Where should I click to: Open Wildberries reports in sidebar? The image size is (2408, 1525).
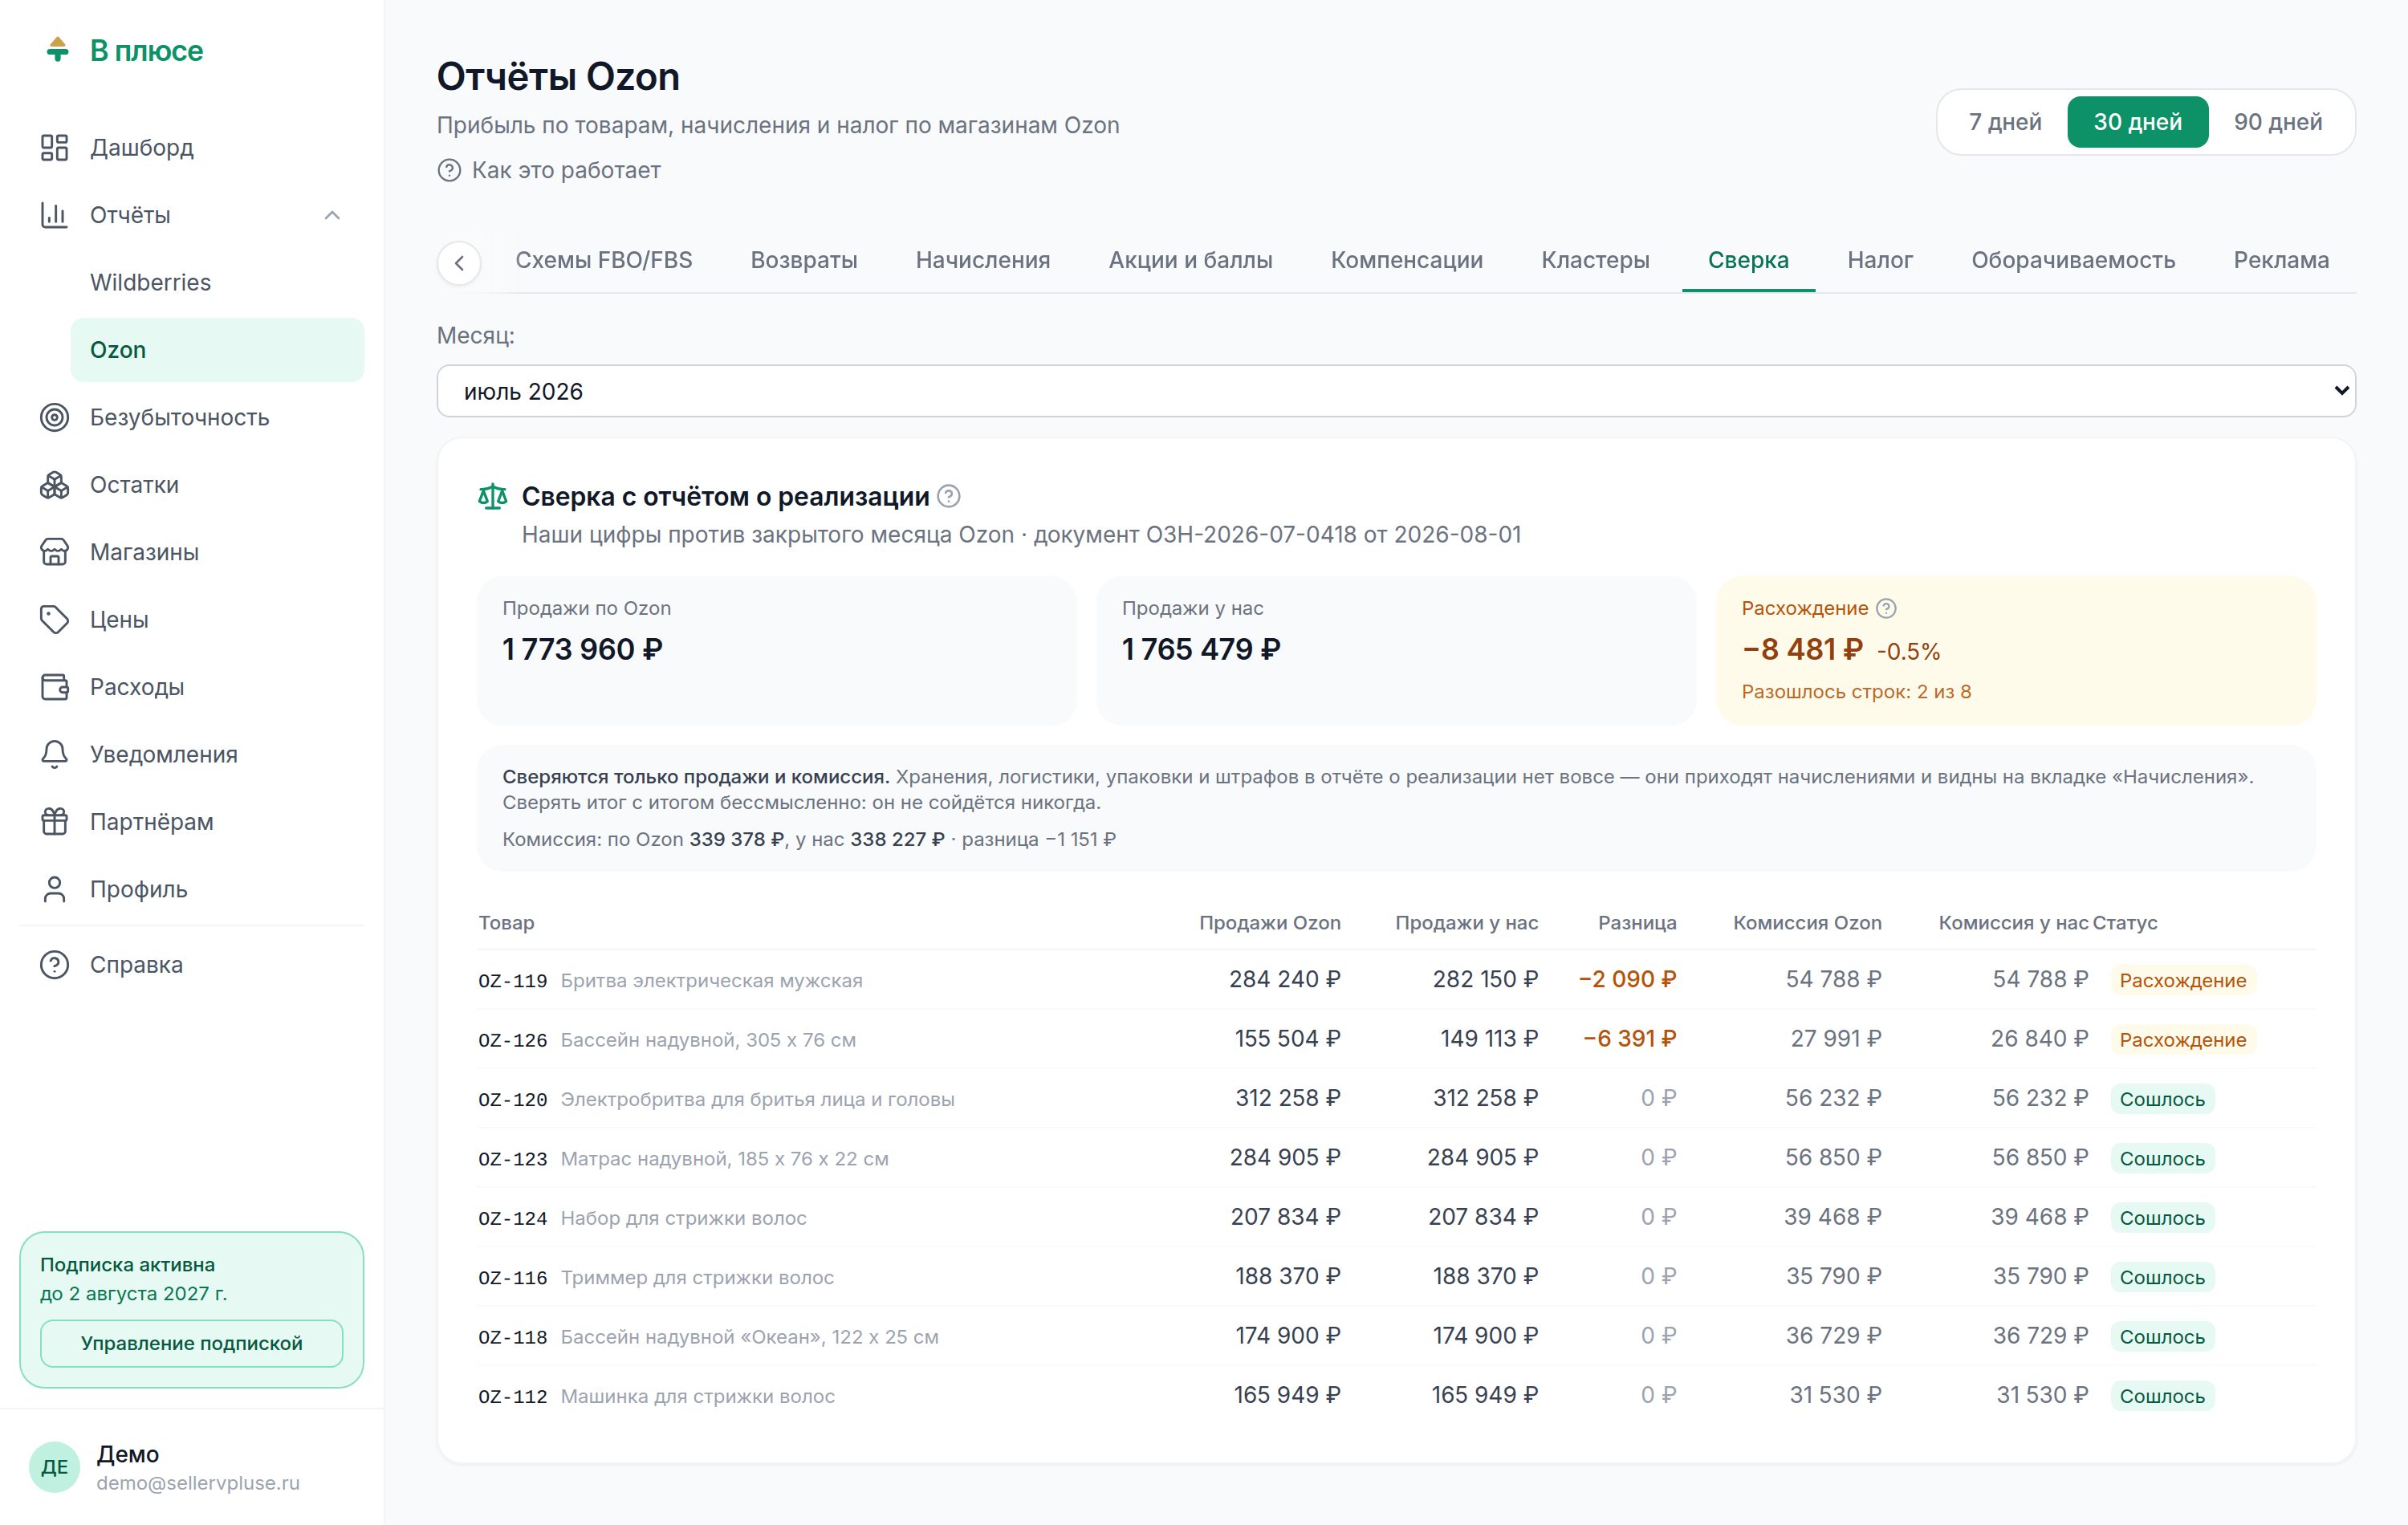point(217,283)
